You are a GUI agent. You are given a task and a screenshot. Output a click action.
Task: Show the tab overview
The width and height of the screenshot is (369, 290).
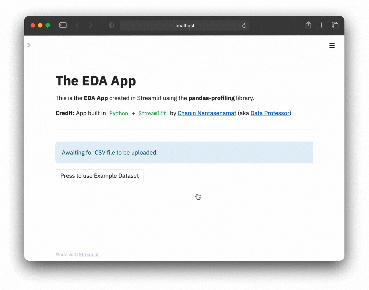335,25
